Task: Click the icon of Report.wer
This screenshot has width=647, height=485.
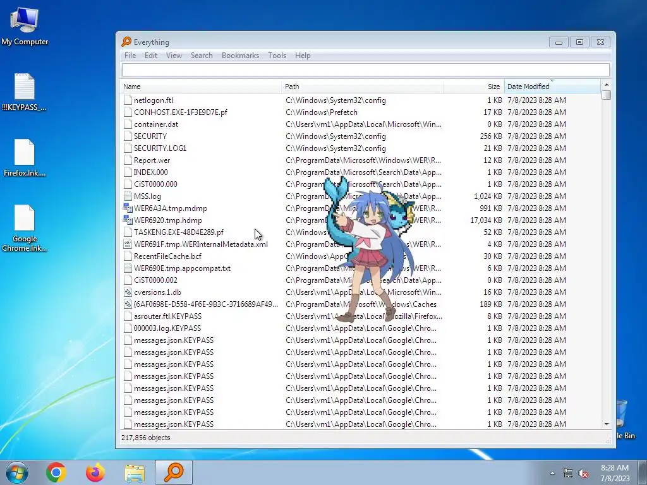Action: click(x=128, y=160)
